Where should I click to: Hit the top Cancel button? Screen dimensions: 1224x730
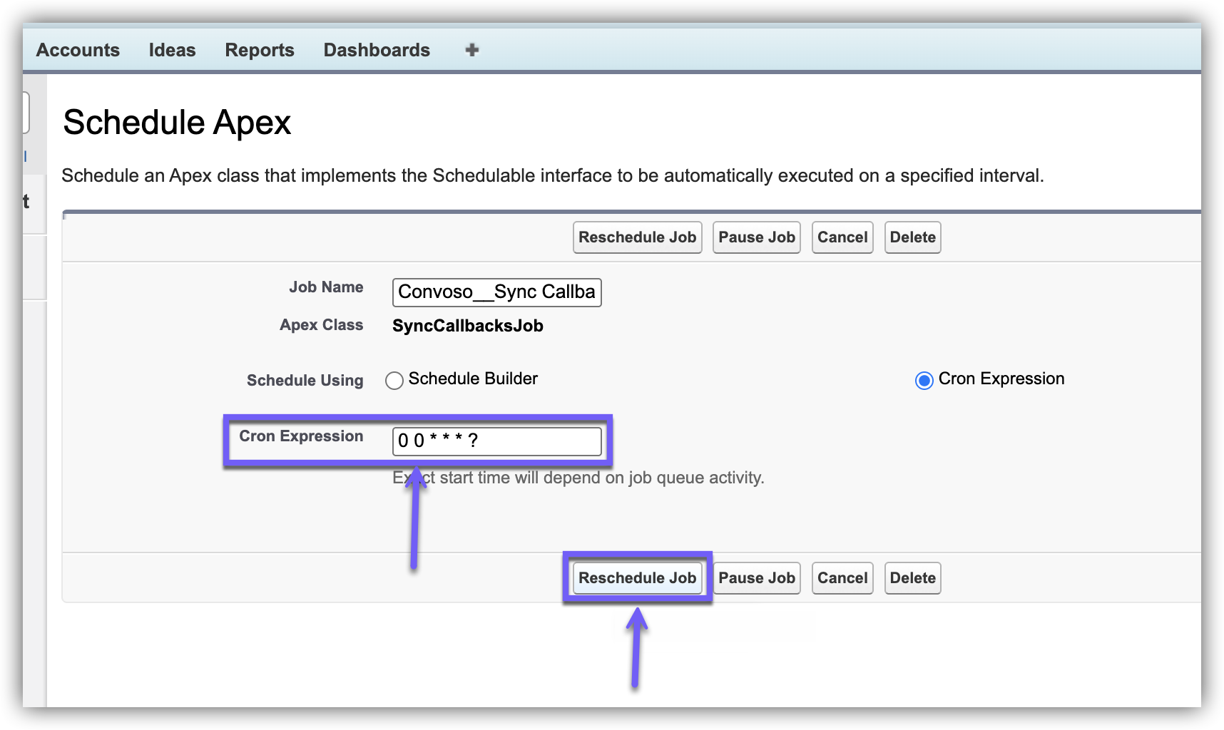[842, 237]
